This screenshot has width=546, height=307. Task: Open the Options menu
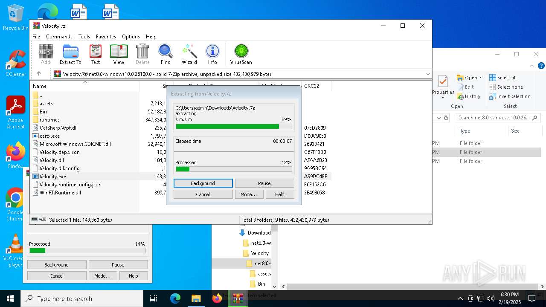coord(131,37)
